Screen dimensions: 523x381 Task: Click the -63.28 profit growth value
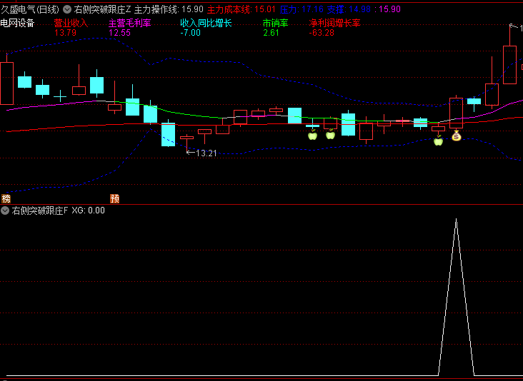pyautogui.click(x=322, y=33)
